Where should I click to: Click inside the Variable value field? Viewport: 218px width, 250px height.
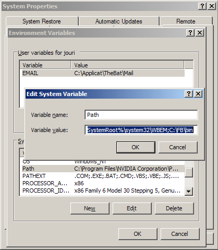141,130
